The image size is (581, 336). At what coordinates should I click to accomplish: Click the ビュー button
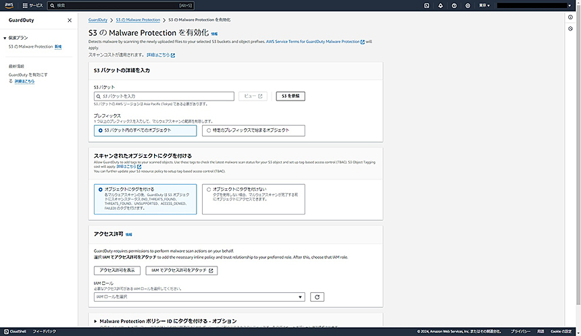[253, 96]
